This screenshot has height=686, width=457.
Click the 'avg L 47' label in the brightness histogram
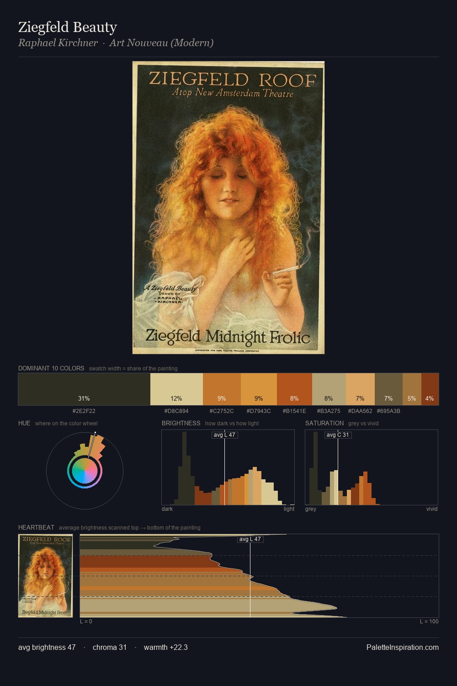tap(225, 435)
